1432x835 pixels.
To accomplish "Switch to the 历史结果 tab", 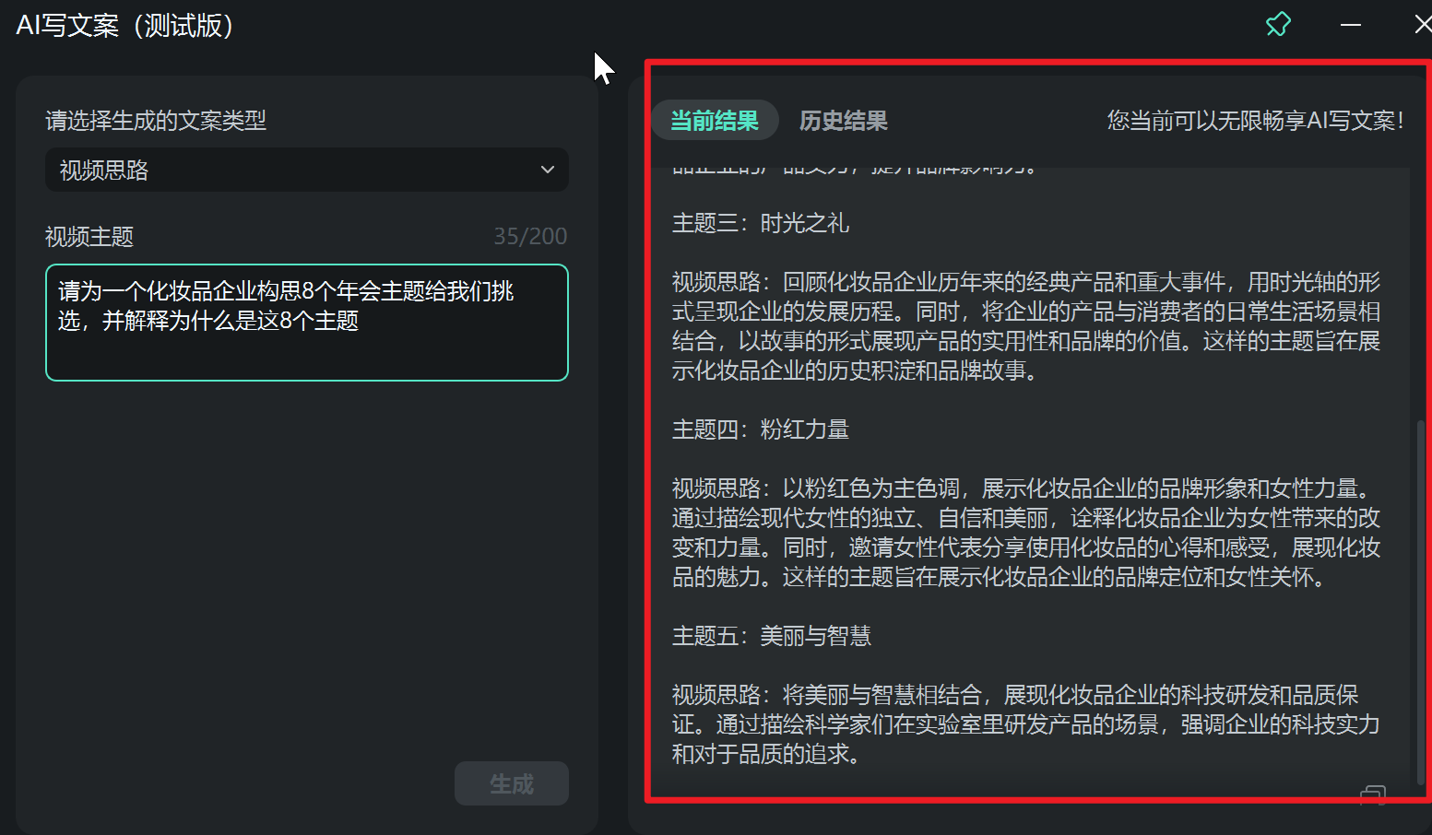I will tap(843, 120).
